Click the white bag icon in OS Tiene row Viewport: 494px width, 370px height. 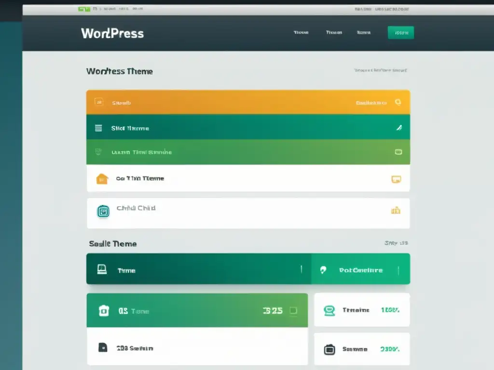104,311
